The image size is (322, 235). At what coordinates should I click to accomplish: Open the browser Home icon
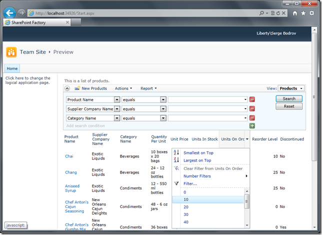(x=295, y=13)
